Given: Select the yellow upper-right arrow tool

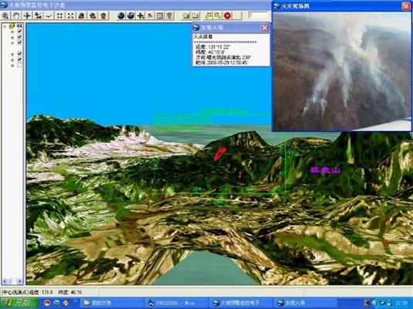Looking at the screenshot, I should coord(208,15).
